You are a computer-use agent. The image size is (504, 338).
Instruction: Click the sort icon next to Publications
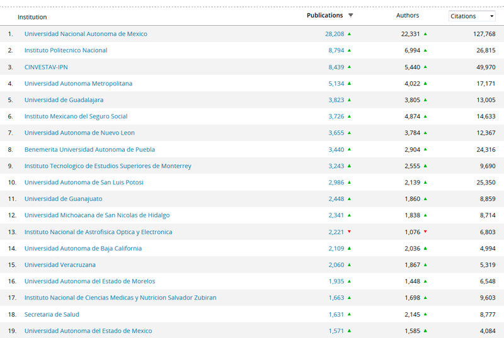coord(351,15)
